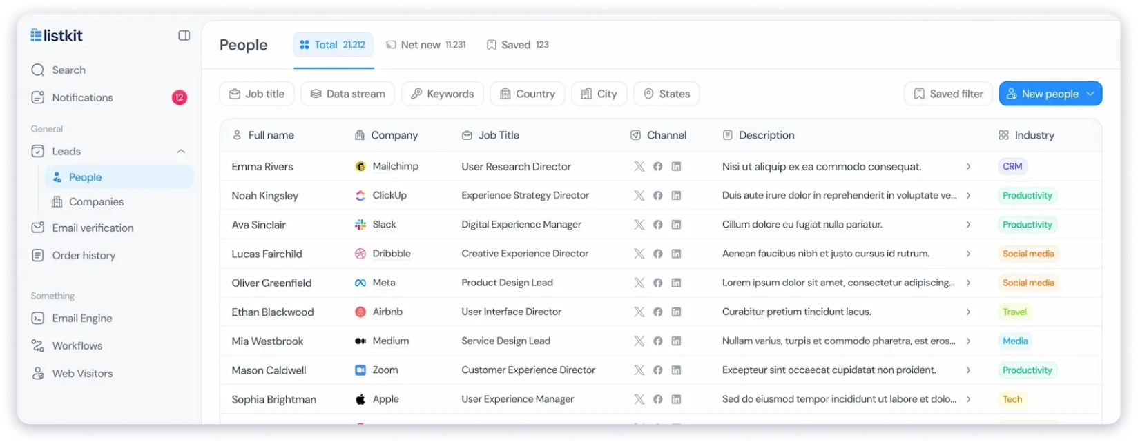
Task: Select the name Oliver Greenfield
Action: (x=271, y=283)
